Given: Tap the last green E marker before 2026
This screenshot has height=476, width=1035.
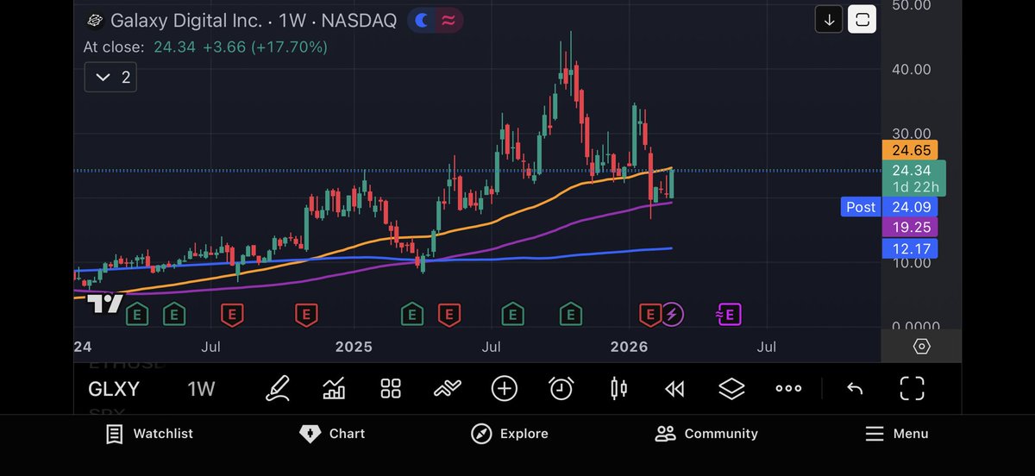Looking at the screenshot, I should pos(570,315).
